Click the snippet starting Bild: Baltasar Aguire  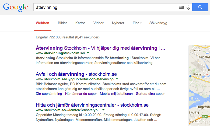click(x=101, y=87)
